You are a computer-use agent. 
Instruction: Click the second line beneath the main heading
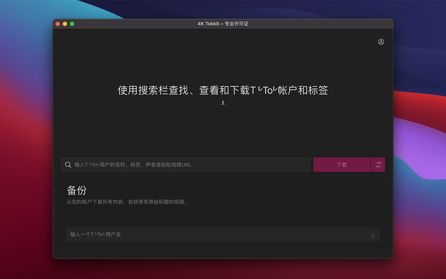223,103
